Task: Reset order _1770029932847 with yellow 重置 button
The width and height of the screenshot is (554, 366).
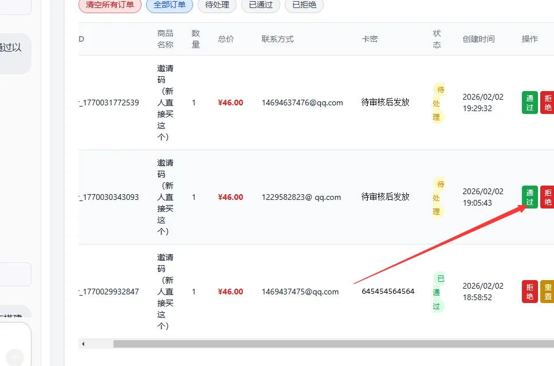Action: 548,292
